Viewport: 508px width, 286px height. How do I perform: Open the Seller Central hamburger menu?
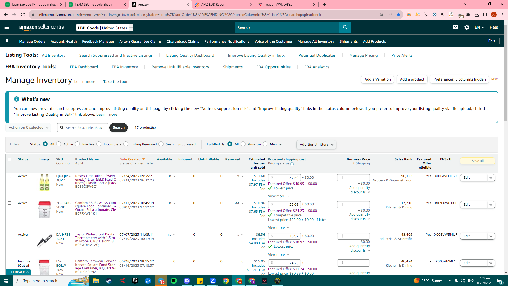(7, 27)
